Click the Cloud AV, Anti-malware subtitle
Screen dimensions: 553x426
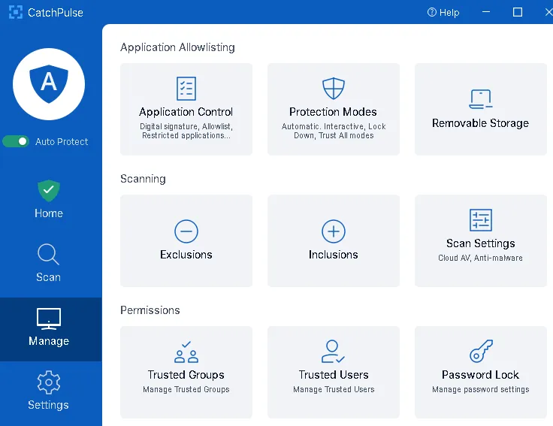pyautogui.click(x=480, y=258)
